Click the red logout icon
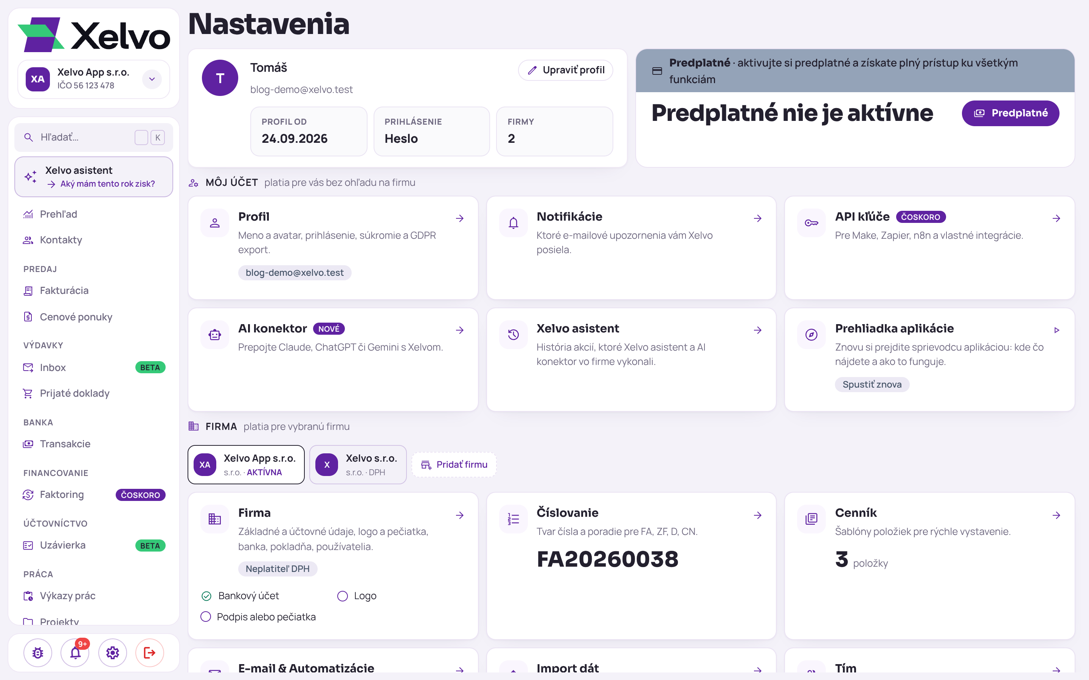Viewport: 1089px width, 680px height. (150, 652)
